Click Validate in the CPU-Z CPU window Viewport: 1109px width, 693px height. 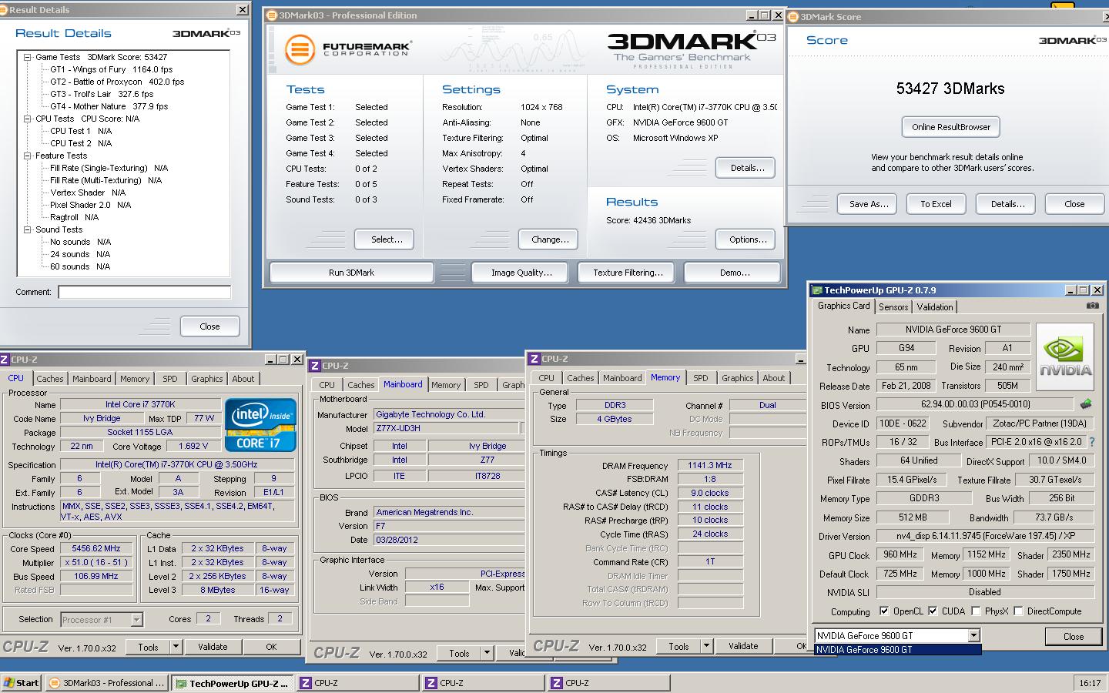point(213,647)
